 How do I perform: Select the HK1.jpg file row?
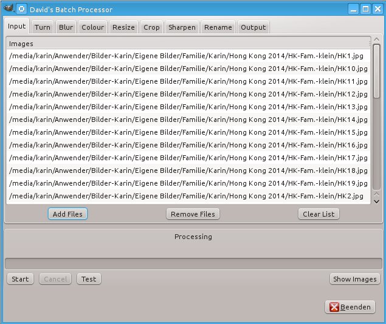click(x=188, y=56)
